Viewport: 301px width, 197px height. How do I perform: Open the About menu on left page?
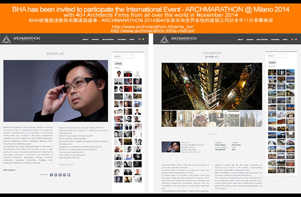(x=86, y=40)
